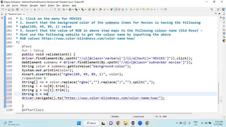Image resolution: width=226 pixels, height=127 pixels.
Task: Toggle Show Whitespace Characters icon
Action: click(x=126, y=10)
